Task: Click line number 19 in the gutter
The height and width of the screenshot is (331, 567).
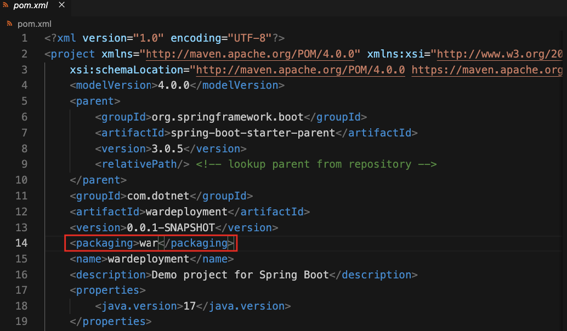Action: [x=21, y=321]
